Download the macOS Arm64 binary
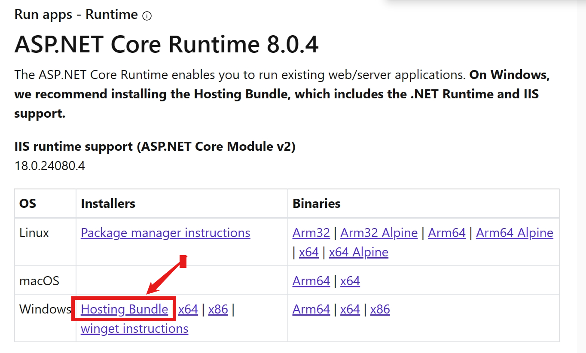 311,280
